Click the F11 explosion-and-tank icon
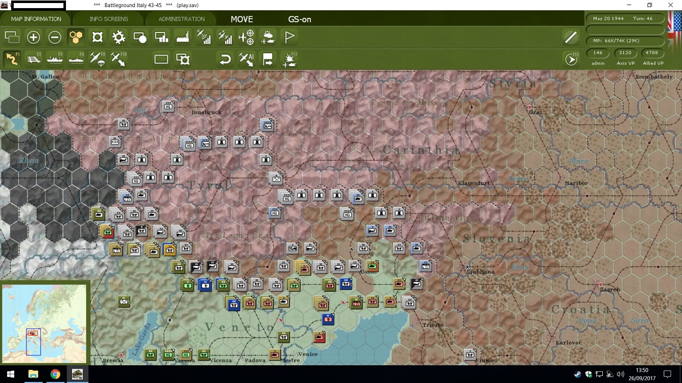 point(289,59)
